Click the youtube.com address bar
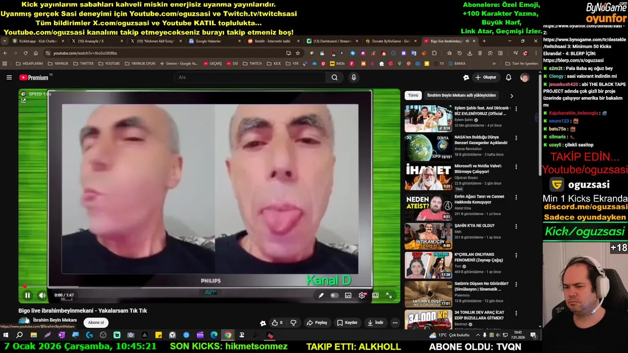628x353 pixels. click(x=167, y=53)
